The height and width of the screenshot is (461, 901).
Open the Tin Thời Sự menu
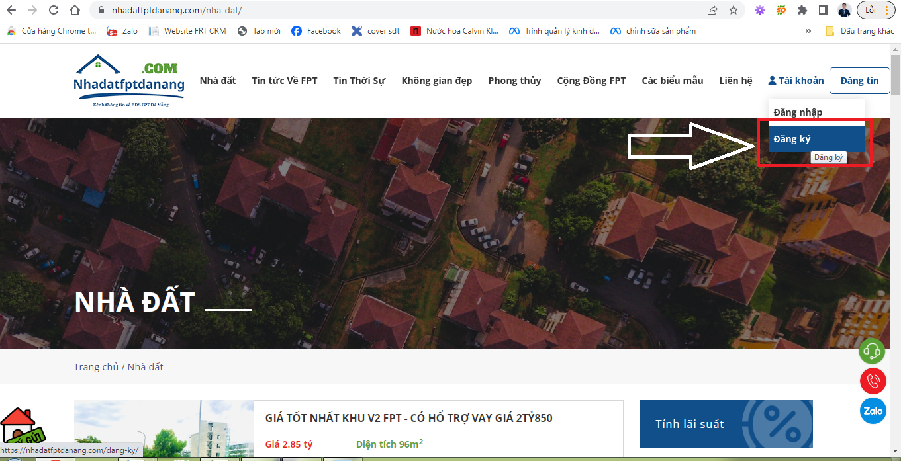pyautogui.click(x=359, y=81)
